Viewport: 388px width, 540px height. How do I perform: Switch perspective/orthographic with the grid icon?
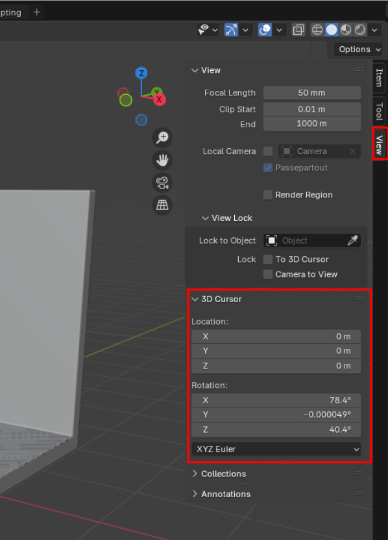tap(162, 205)
